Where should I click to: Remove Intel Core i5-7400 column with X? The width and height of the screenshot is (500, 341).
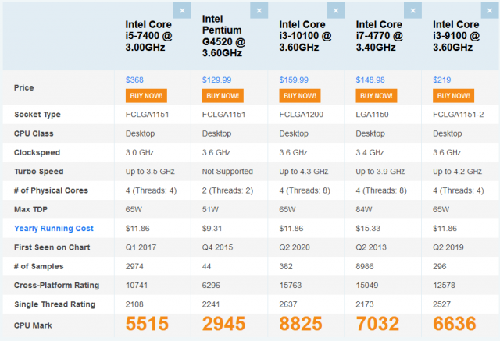coord(182,10)
